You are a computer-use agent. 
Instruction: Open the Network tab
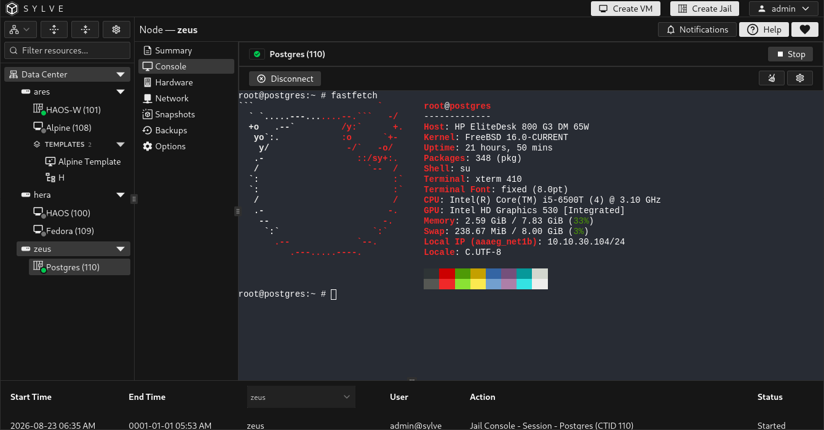[x=187, y=98]
